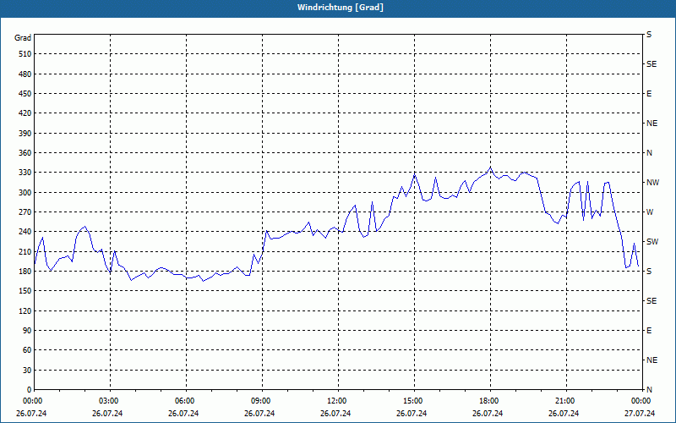Image resolution: width=676 pixels, height=423 pixels.
Task: Click the wind direction line's peak at 18:00
Action: [x=490, y=168]
